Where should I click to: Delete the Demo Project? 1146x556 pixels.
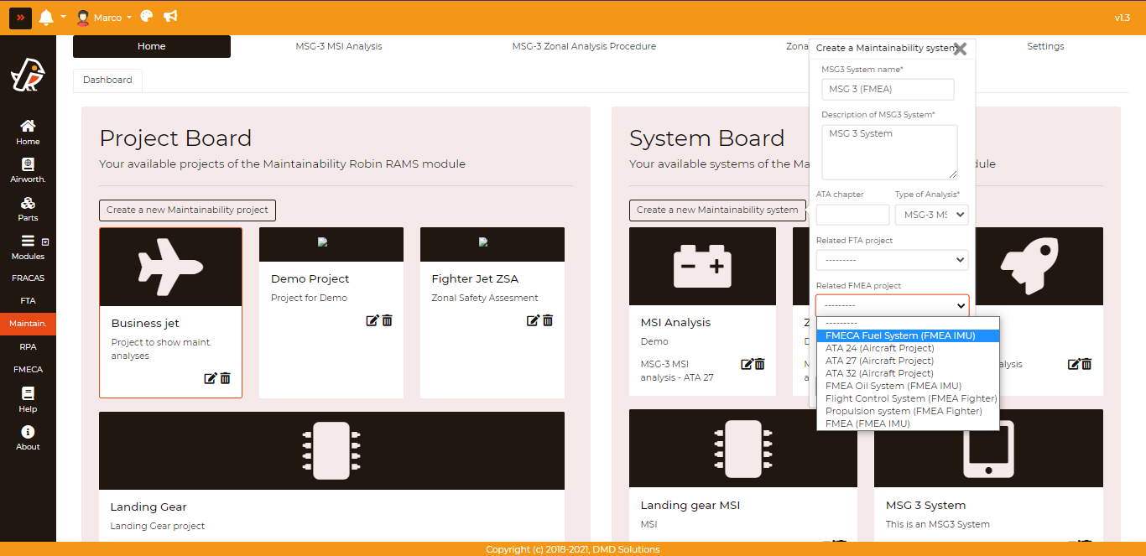point(387,320)
